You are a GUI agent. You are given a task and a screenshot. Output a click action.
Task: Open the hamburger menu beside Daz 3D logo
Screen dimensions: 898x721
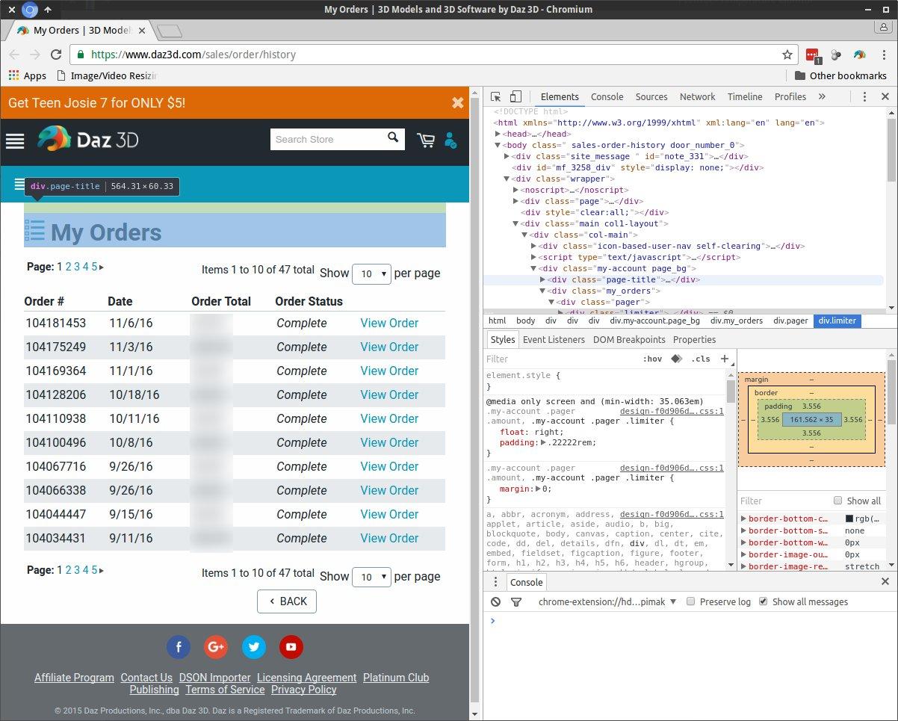pos(15,140)
